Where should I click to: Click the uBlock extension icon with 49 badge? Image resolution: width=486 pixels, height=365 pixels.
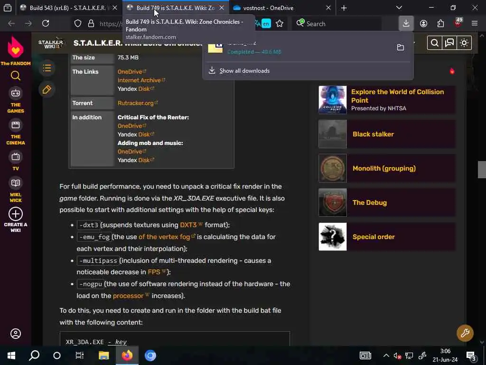pos(458,23)
